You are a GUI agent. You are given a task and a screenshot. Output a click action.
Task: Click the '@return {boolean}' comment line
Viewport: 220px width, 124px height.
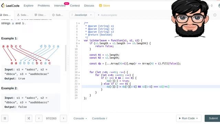(x=99, y=34)
